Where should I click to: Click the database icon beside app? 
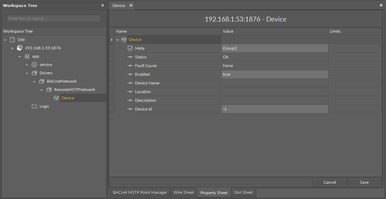point(27,56)
